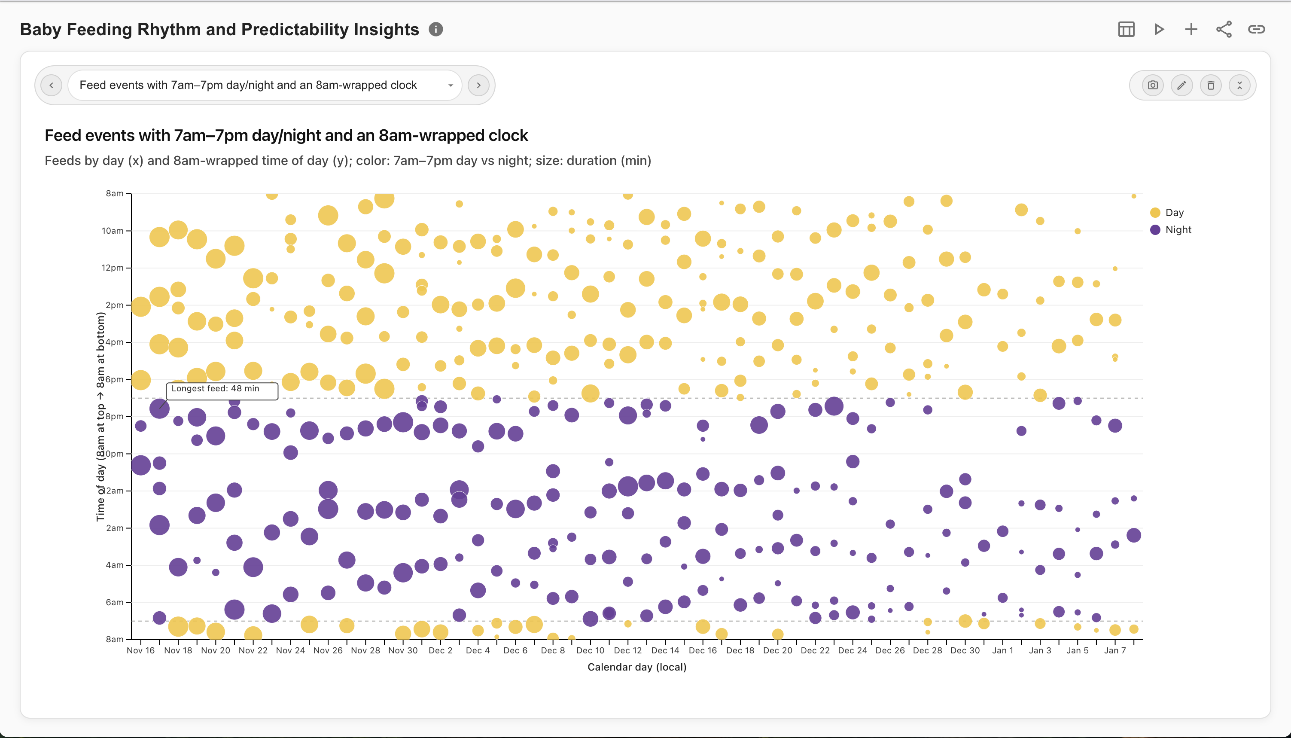Go to previous chart with left chevron
Image resolution: width=1291 pixels, height=738 pixels.
point(51,85)
